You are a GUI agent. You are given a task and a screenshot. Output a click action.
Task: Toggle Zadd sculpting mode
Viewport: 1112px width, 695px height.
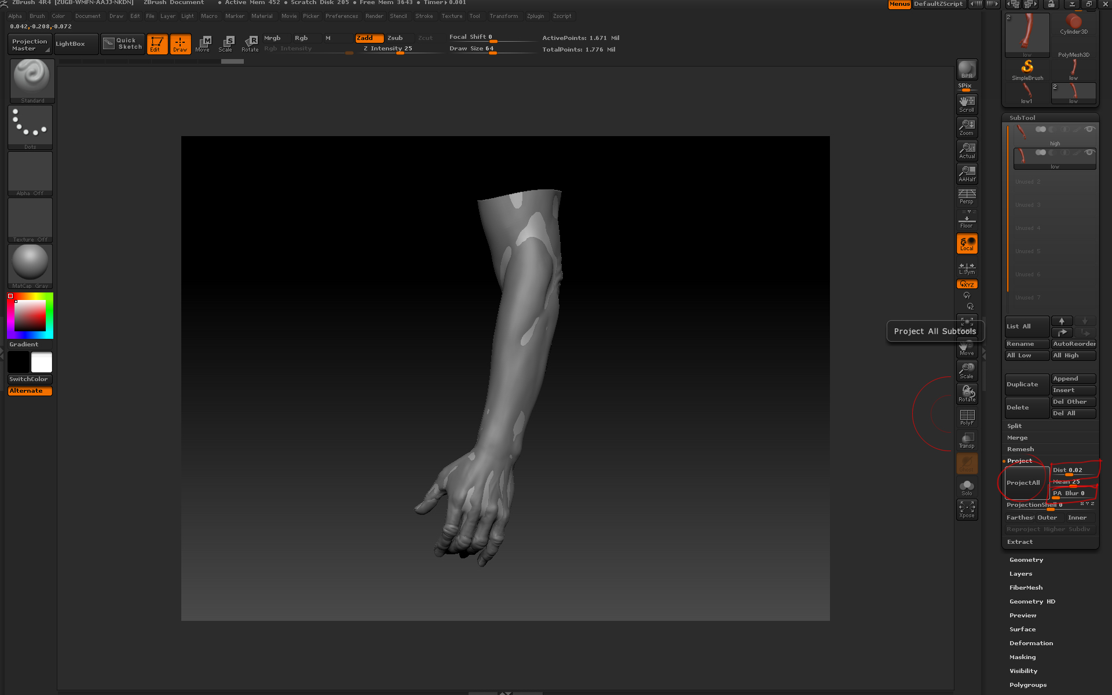[x=368, y=38]
